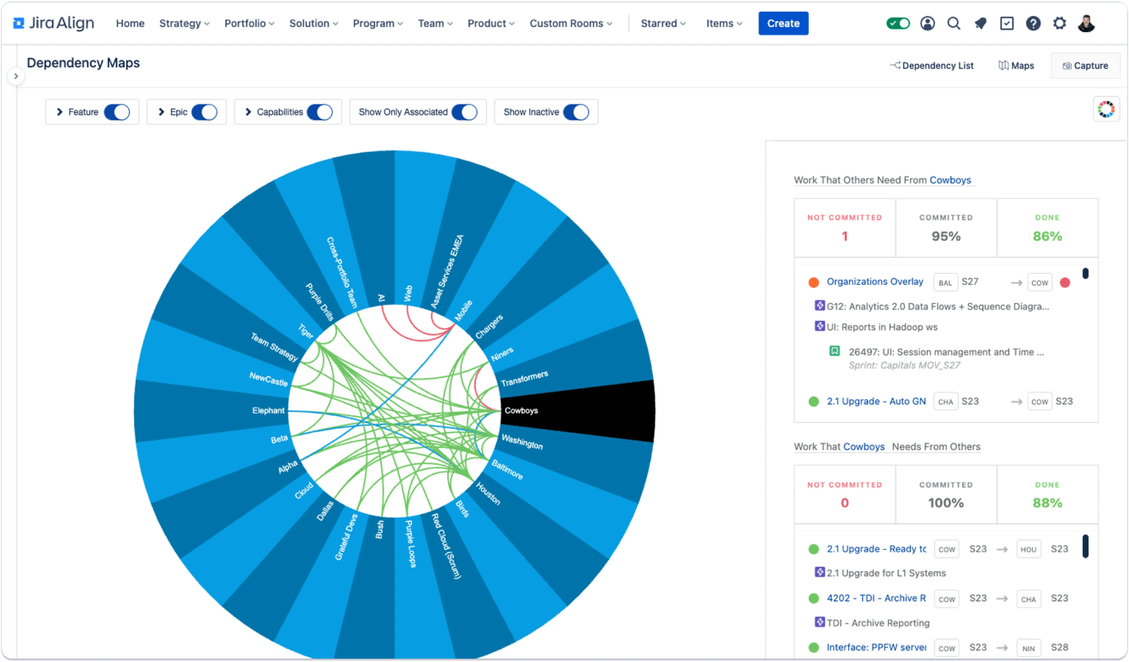Switch to the Maps view

[1016, 66]
